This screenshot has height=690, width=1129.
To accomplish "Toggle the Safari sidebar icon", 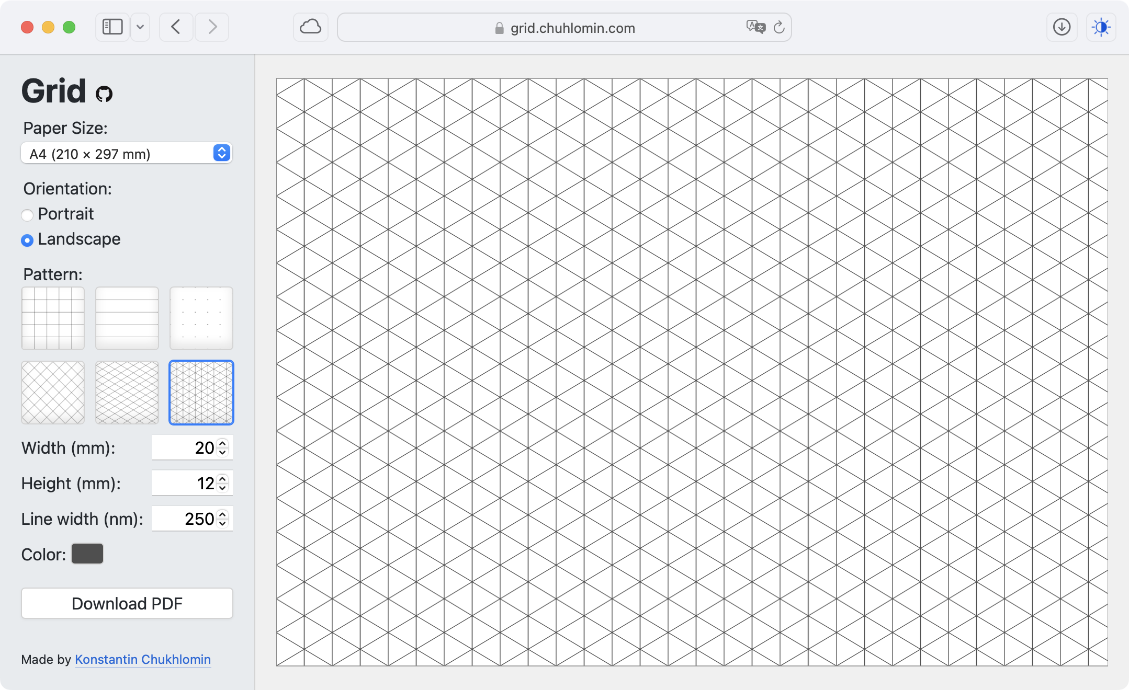I will click(x=111, y=27).
